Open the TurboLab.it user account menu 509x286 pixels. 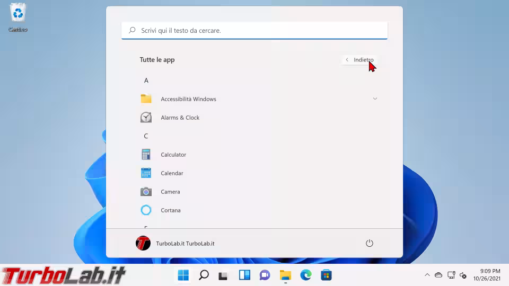(175, 243)
